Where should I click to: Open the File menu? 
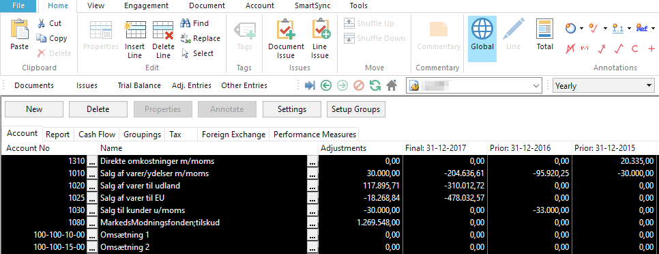18,6
